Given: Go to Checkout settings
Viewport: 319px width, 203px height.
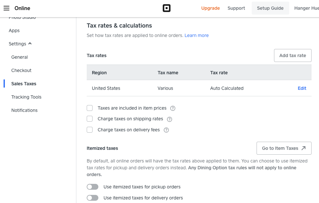Looking at the screenshot, I should click(21, 70).
